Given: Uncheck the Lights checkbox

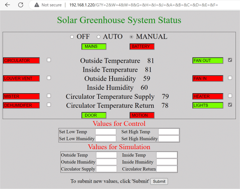Looking at the screenshot, I should pos(230,105).
